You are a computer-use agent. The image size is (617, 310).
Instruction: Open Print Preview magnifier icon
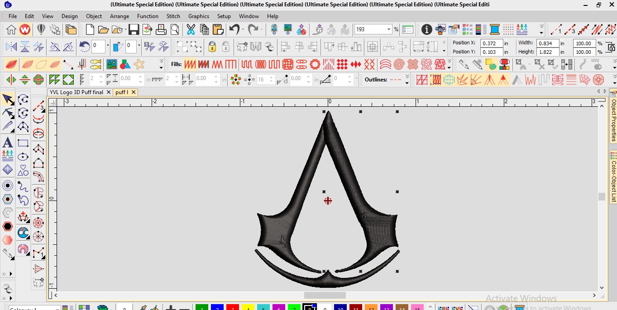coord(175,30)
